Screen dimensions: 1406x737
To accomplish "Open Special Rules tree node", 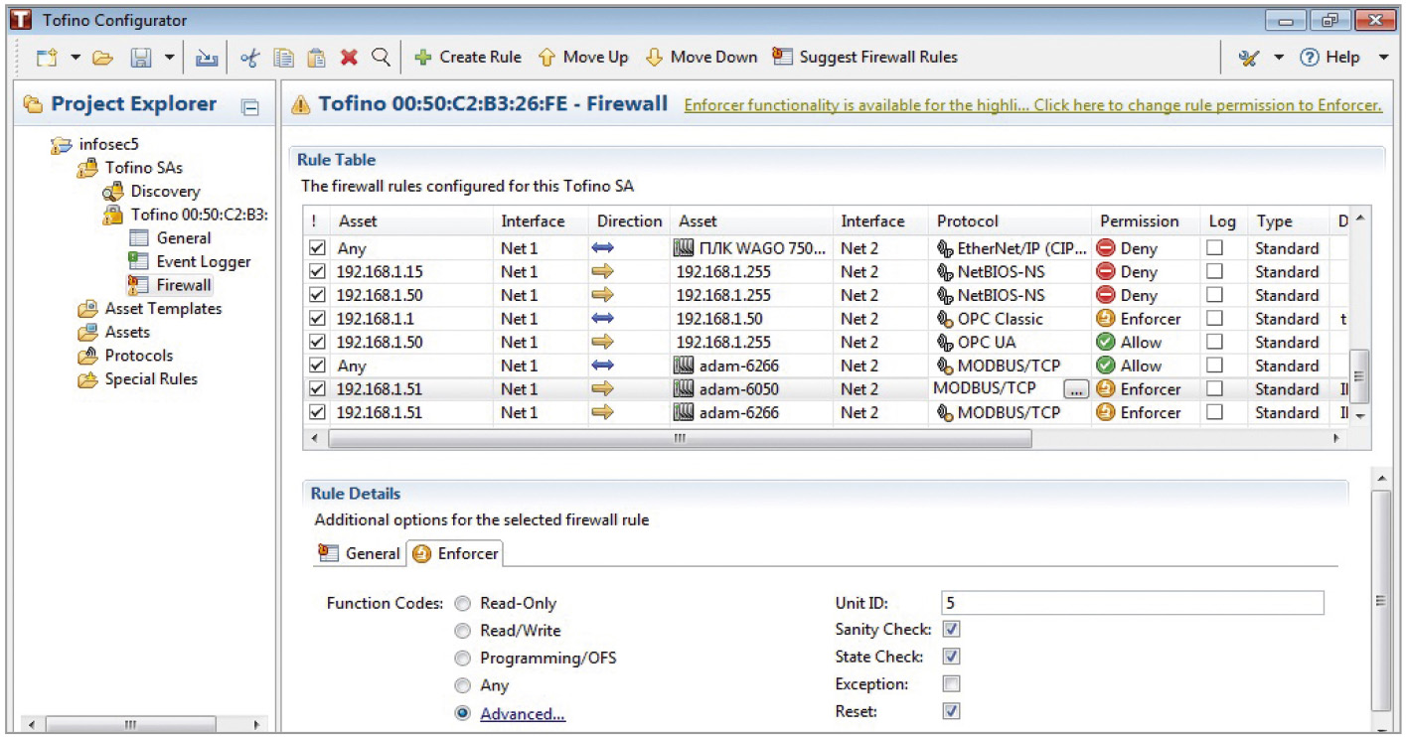I will [x=151, y=379].
